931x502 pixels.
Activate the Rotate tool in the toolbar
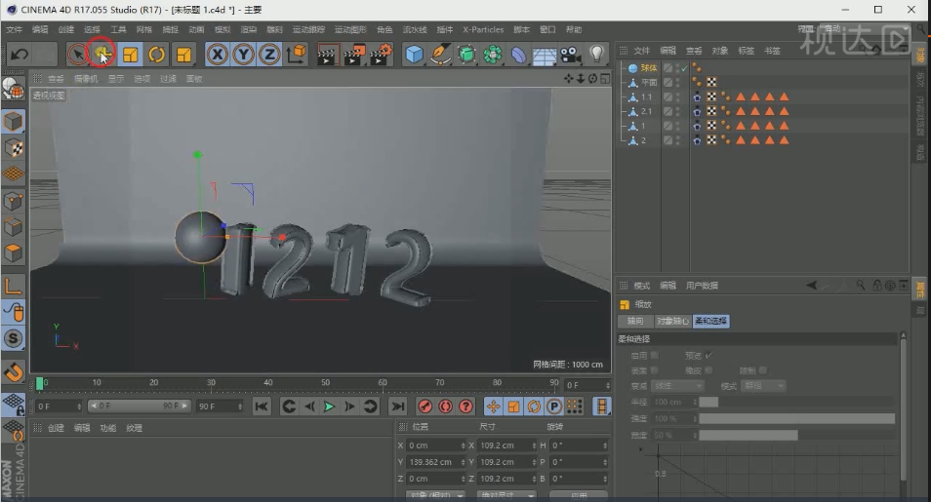[x=157, y=55]
